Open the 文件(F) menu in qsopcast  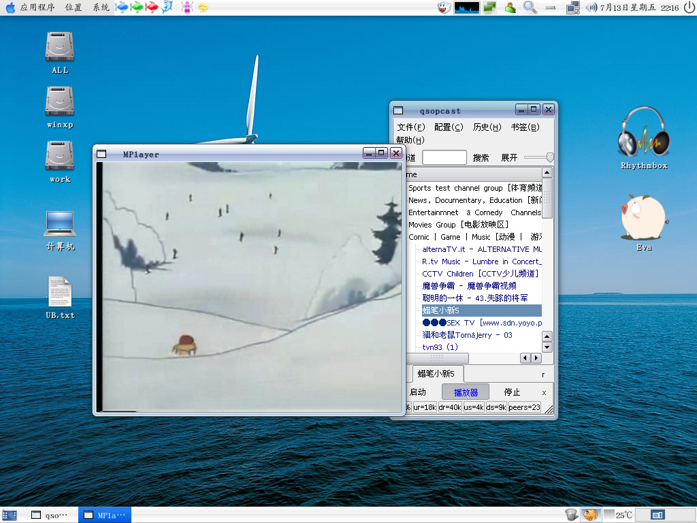coord(410,127)
